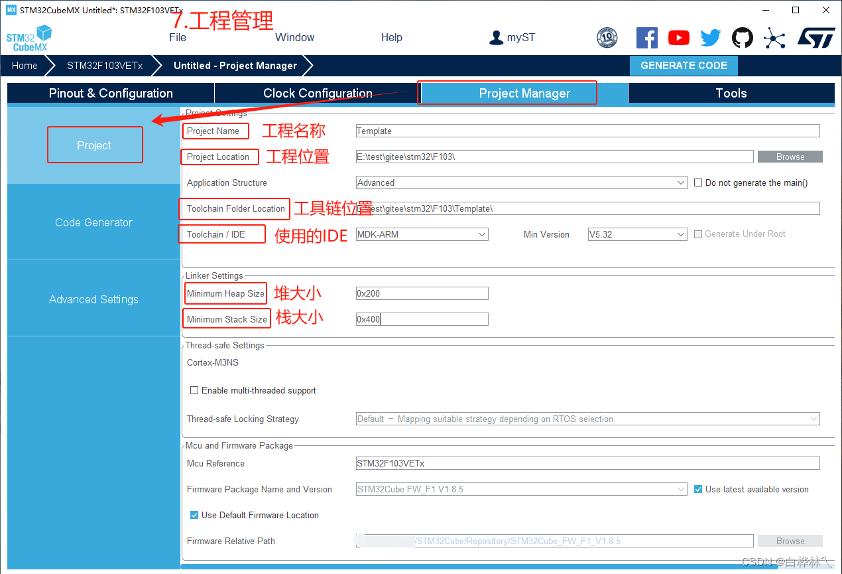Maximize the STM32CubeMX window

796,10
